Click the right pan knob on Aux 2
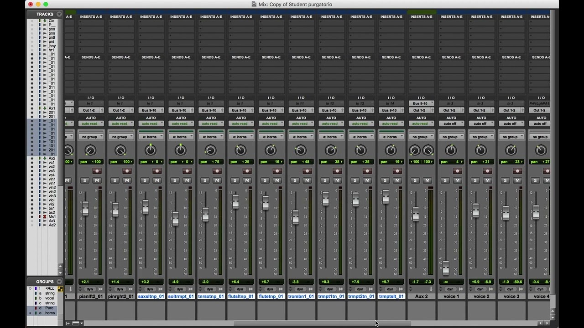Viewport: 584px width, 328px height. 428,150
